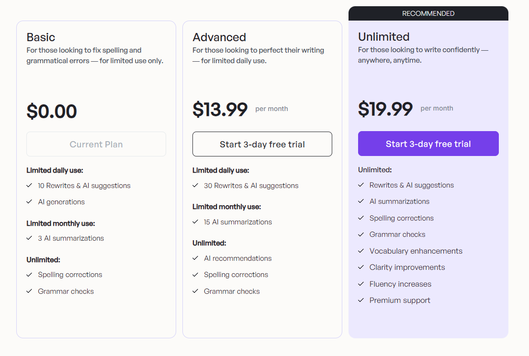Click checkmark beside Clarity improvements
The height and width of the screenshot is (356, 529).
tap(361, 267)
